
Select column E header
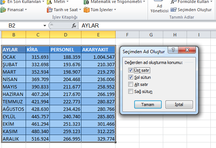click(99, 35)
